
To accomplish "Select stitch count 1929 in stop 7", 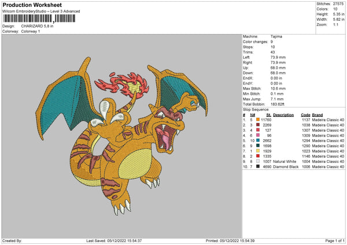I will (267, 151).
